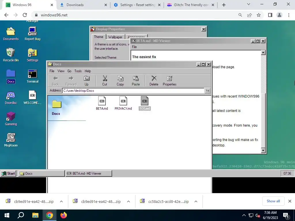Click the Go arrow next to the address bar

click(x=207, y=91)
